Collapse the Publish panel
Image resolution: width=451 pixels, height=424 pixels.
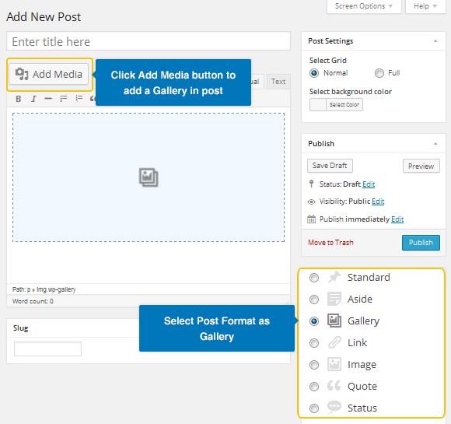click(435, 144)
